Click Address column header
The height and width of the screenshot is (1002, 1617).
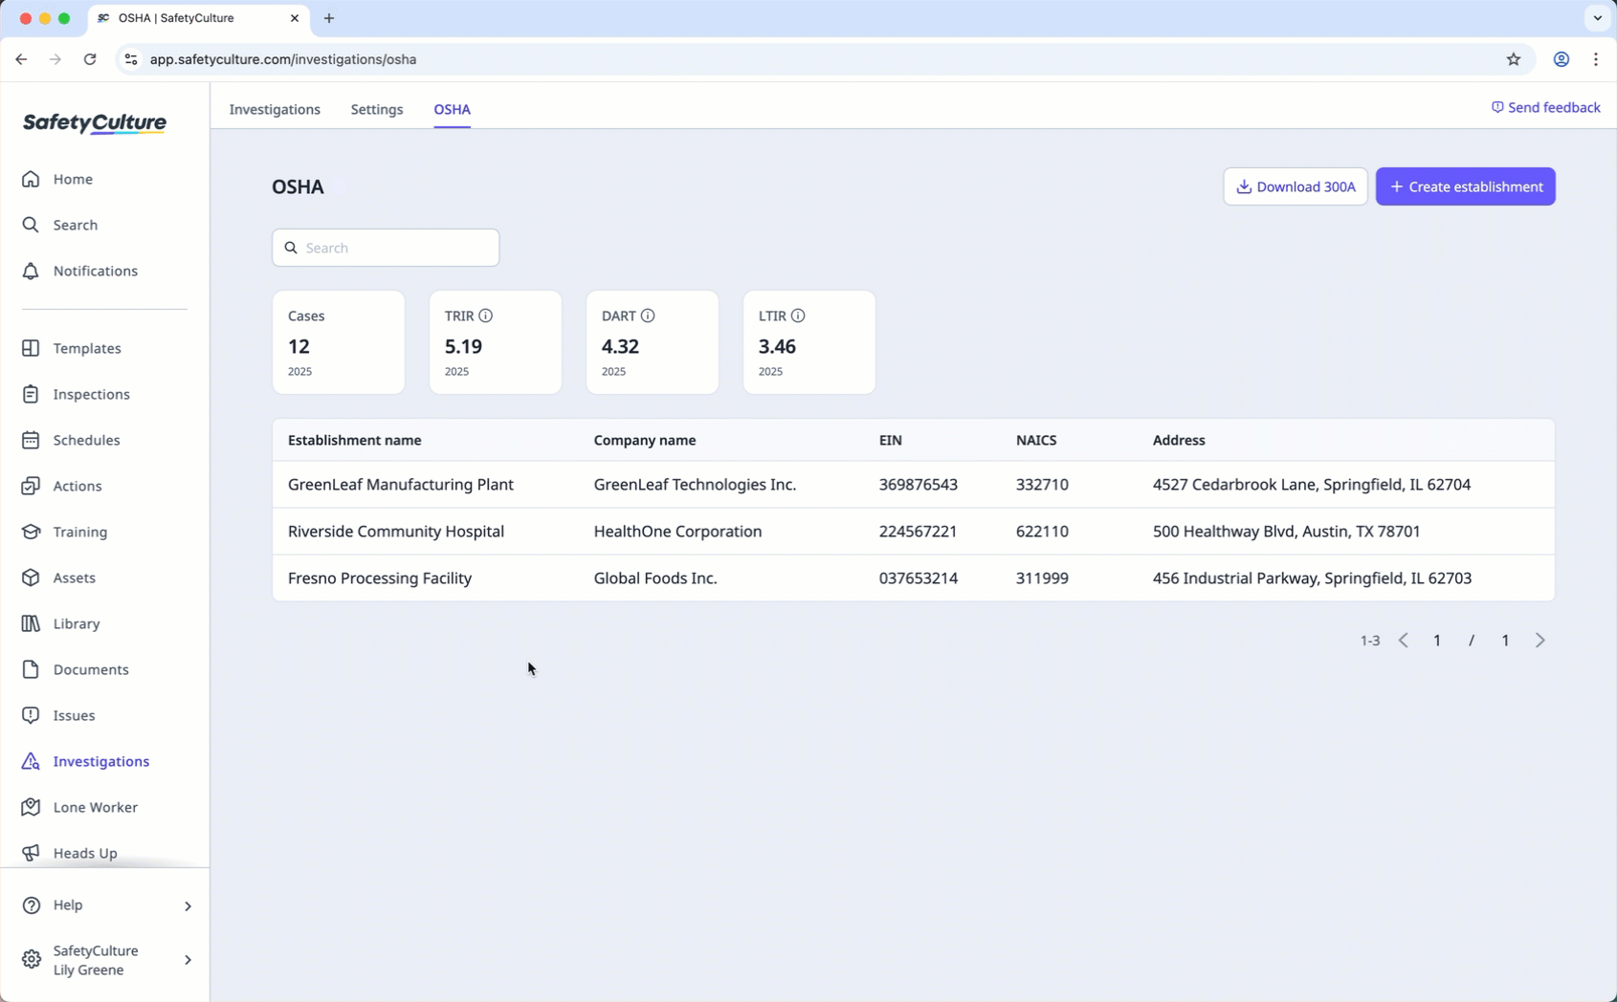point(1179,440)
